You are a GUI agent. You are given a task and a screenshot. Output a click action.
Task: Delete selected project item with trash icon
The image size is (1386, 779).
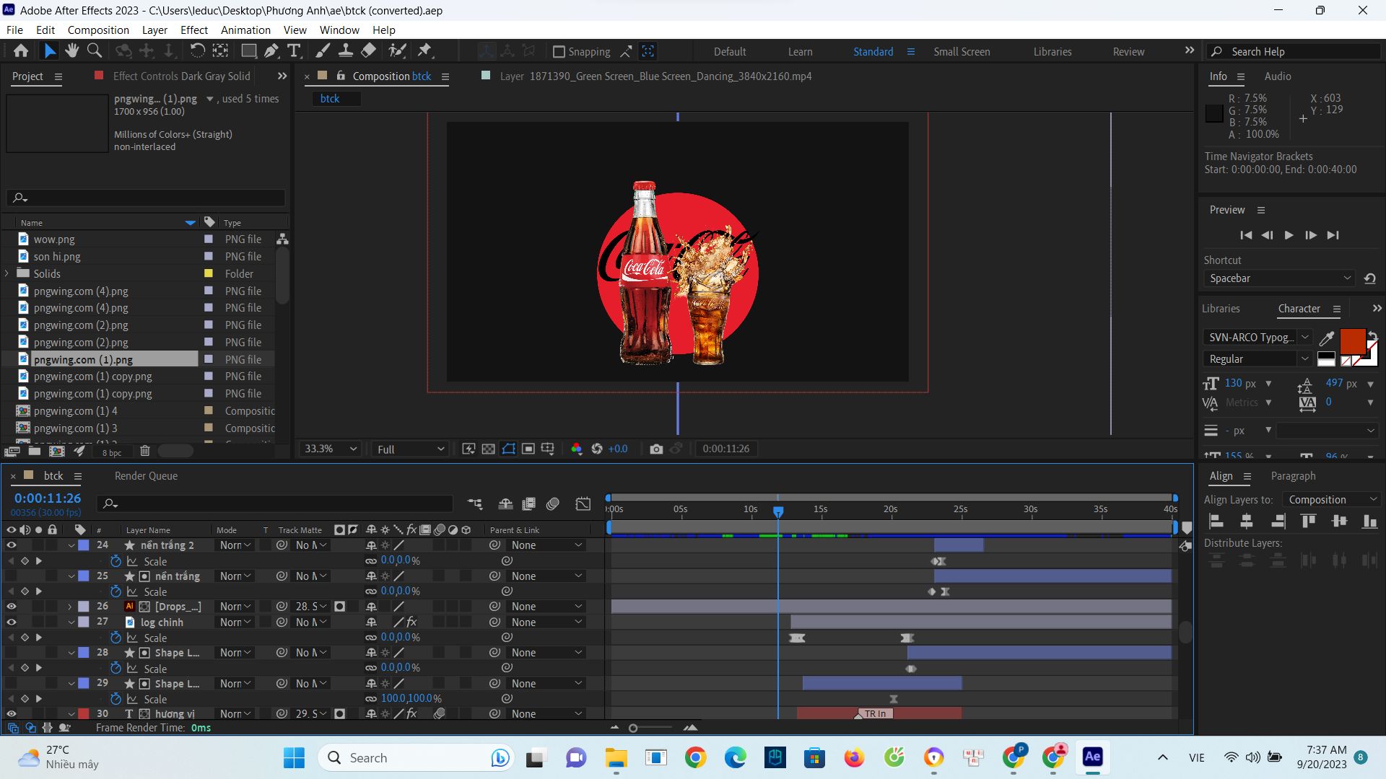point(145,451)
